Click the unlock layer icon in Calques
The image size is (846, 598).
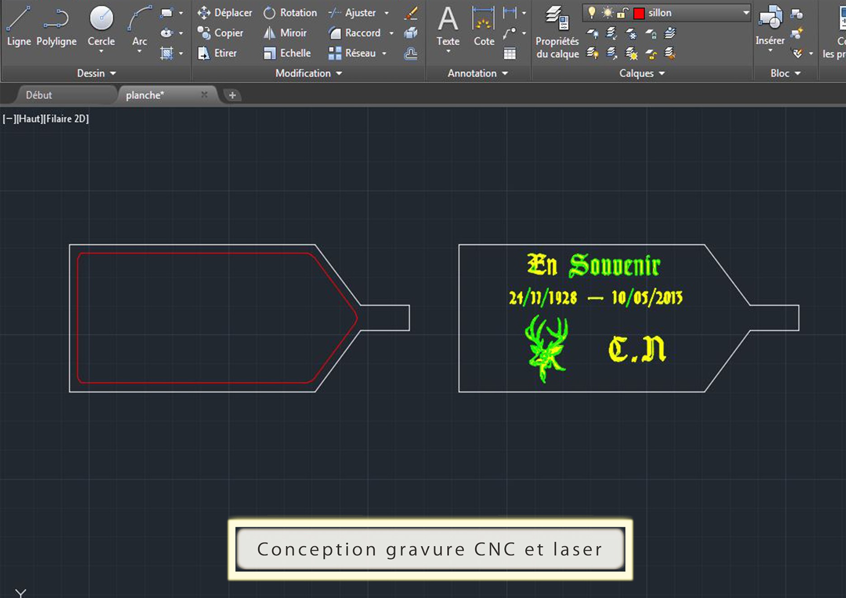tap(651, 54)
